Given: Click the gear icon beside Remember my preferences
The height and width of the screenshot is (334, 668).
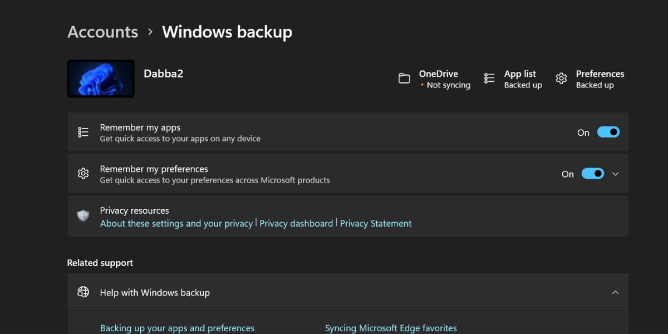Looking at the screenshot, I should click(83, 173).
